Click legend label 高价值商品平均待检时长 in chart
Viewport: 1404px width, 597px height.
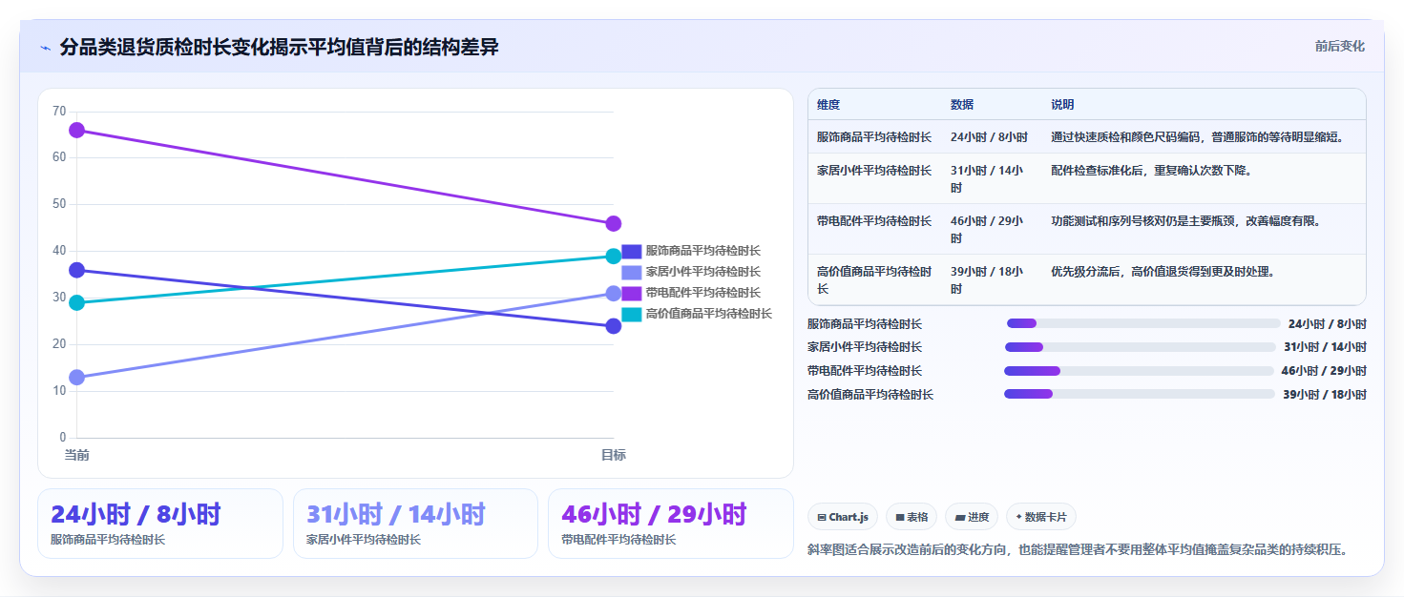(709, 314)
